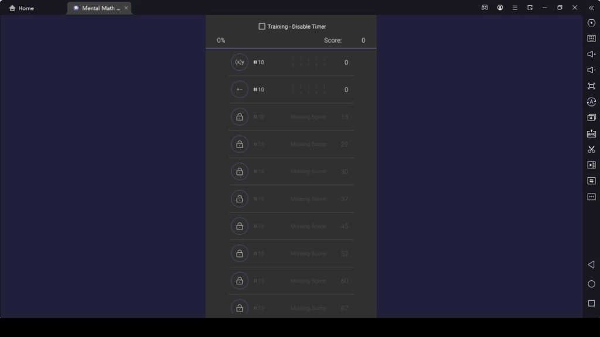Open the (x)y multiplication level

240,62
